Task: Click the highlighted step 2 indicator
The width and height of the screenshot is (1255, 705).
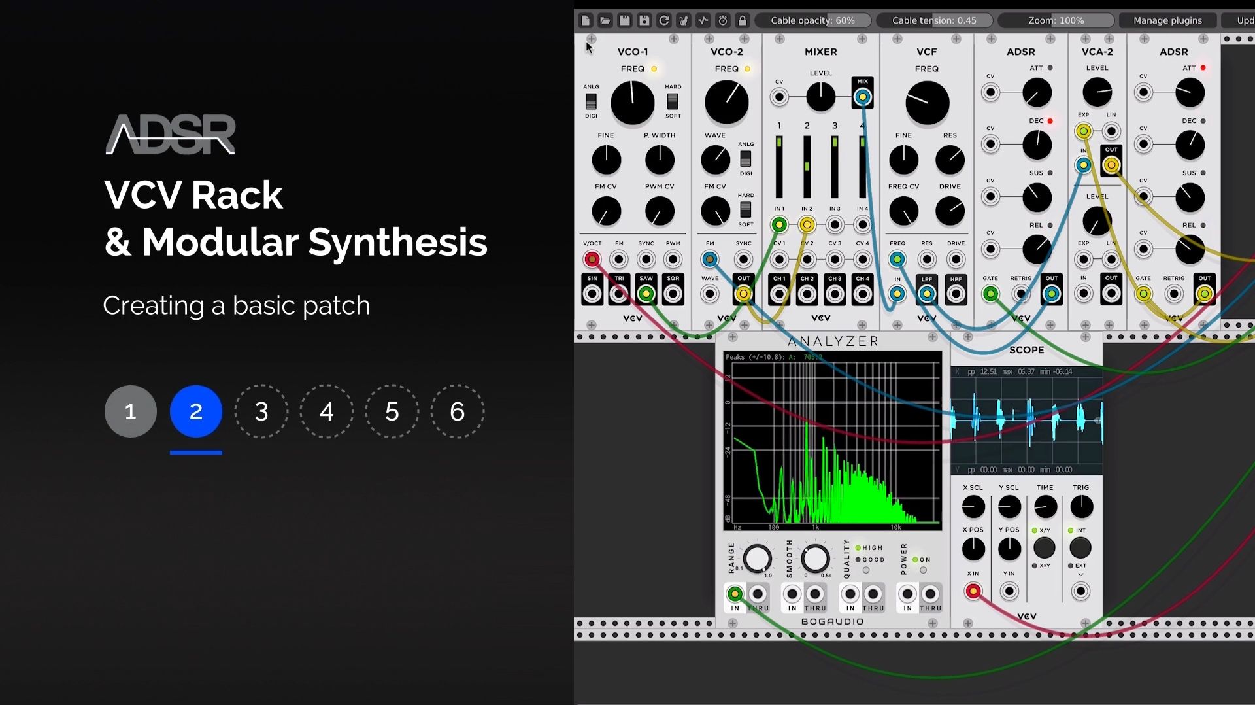Action: [x=195, y=411]
